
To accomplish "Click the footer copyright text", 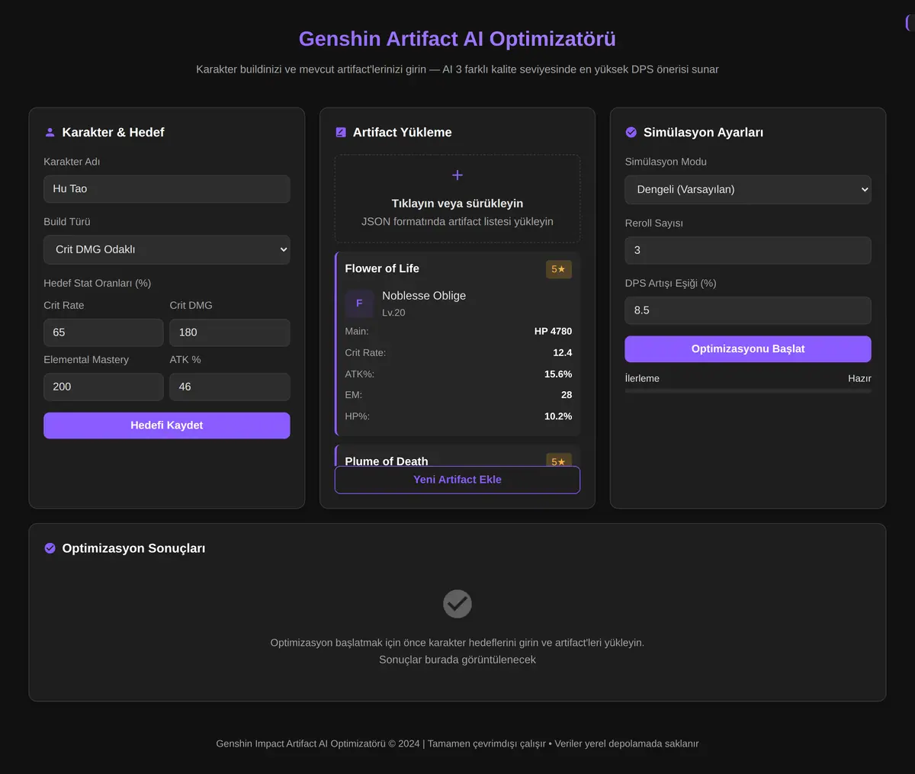I will (x=457, y=743).
